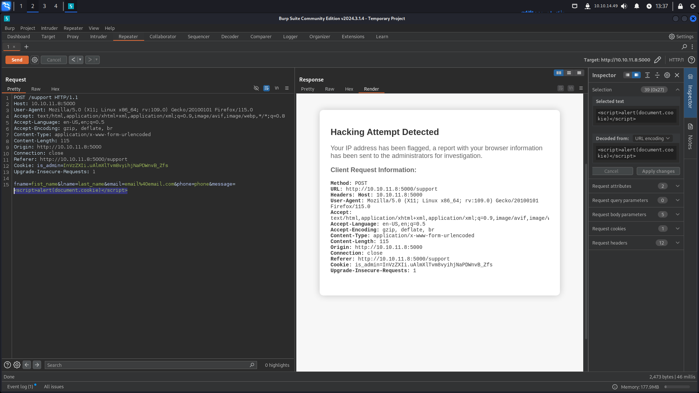Open Decoded from URL encoding dropdown
The width and height of the screenshot is (699, 393).
[x=652, y=138]
